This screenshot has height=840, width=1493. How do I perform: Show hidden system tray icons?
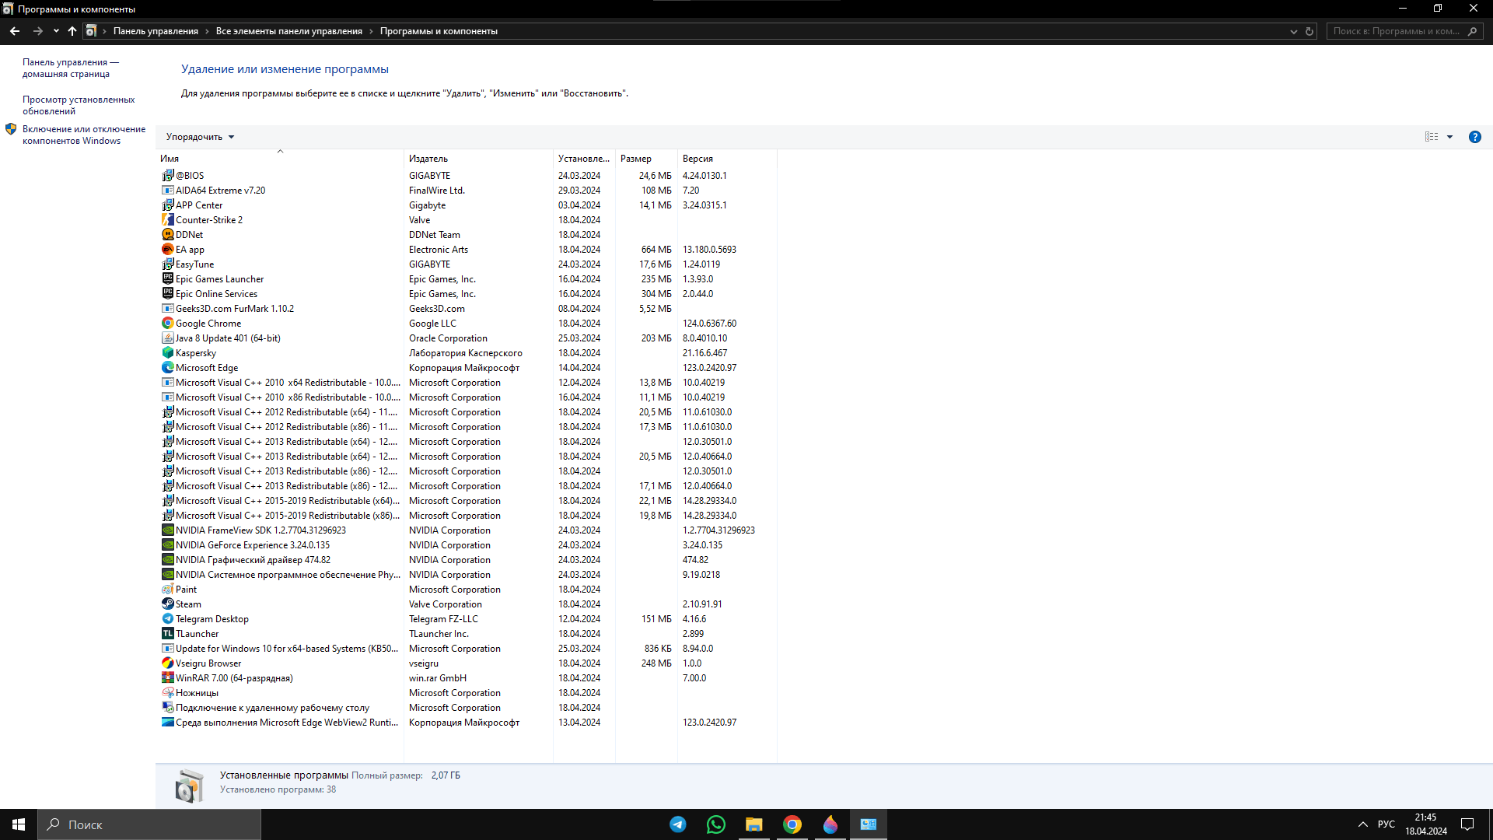[1362, 824]
